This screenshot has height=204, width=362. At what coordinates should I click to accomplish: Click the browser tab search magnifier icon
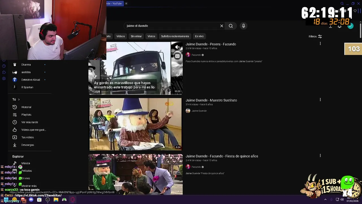342,4
